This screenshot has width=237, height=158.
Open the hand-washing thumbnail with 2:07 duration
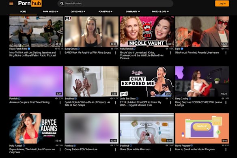pos(91,81)
